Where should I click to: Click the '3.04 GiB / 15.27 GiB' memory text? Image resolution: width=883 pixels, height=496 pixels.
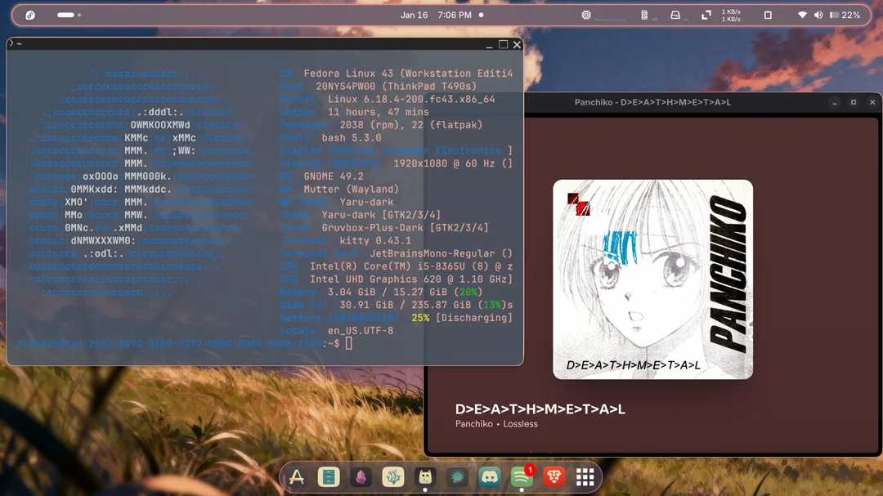388,293
